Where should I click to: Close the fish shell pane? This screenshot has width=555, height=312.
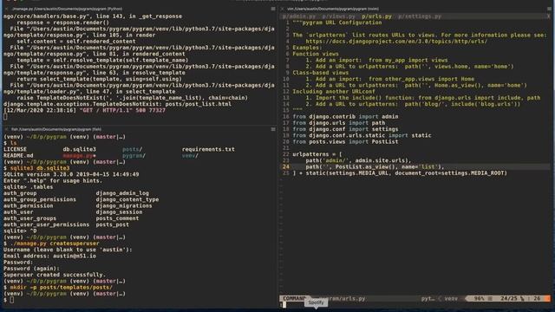click(x=6, y=129)
